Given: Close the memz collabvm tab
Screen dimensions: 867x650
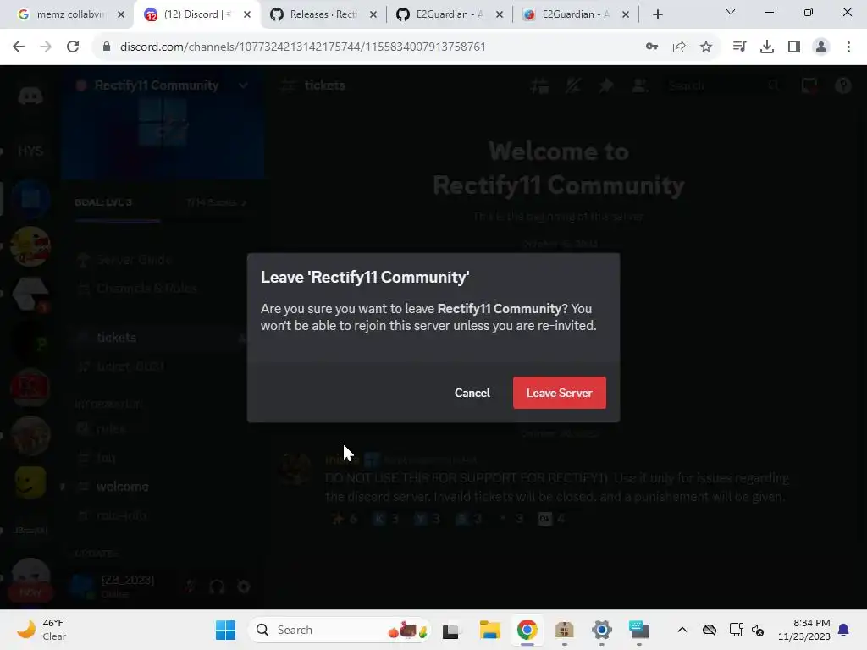Looking at the screenshot, I should (121, 15).
